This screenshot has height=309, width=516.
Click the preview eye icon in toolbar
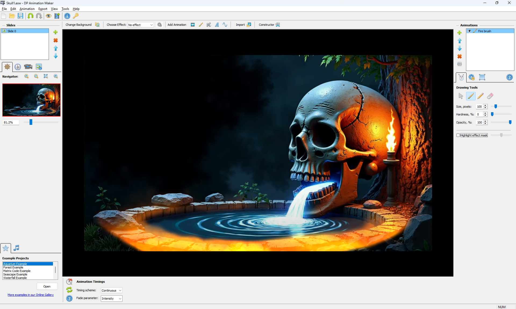[x=48, y=16]
